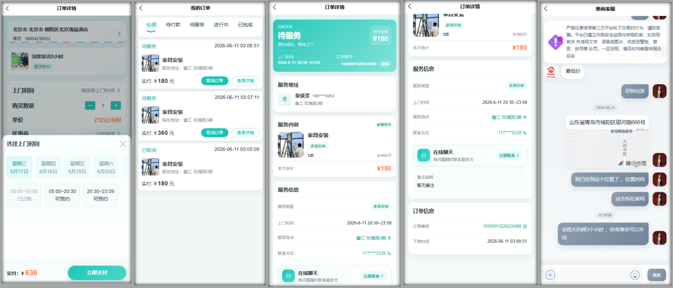Decrease purchase quantity with minus button
Viewport: 673px width, 288px height.
tap(90, 106)
